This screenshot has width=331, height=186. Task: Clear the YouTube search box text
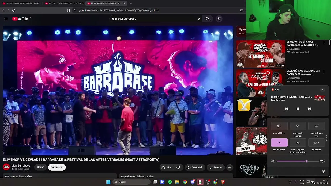click(199, 19)
